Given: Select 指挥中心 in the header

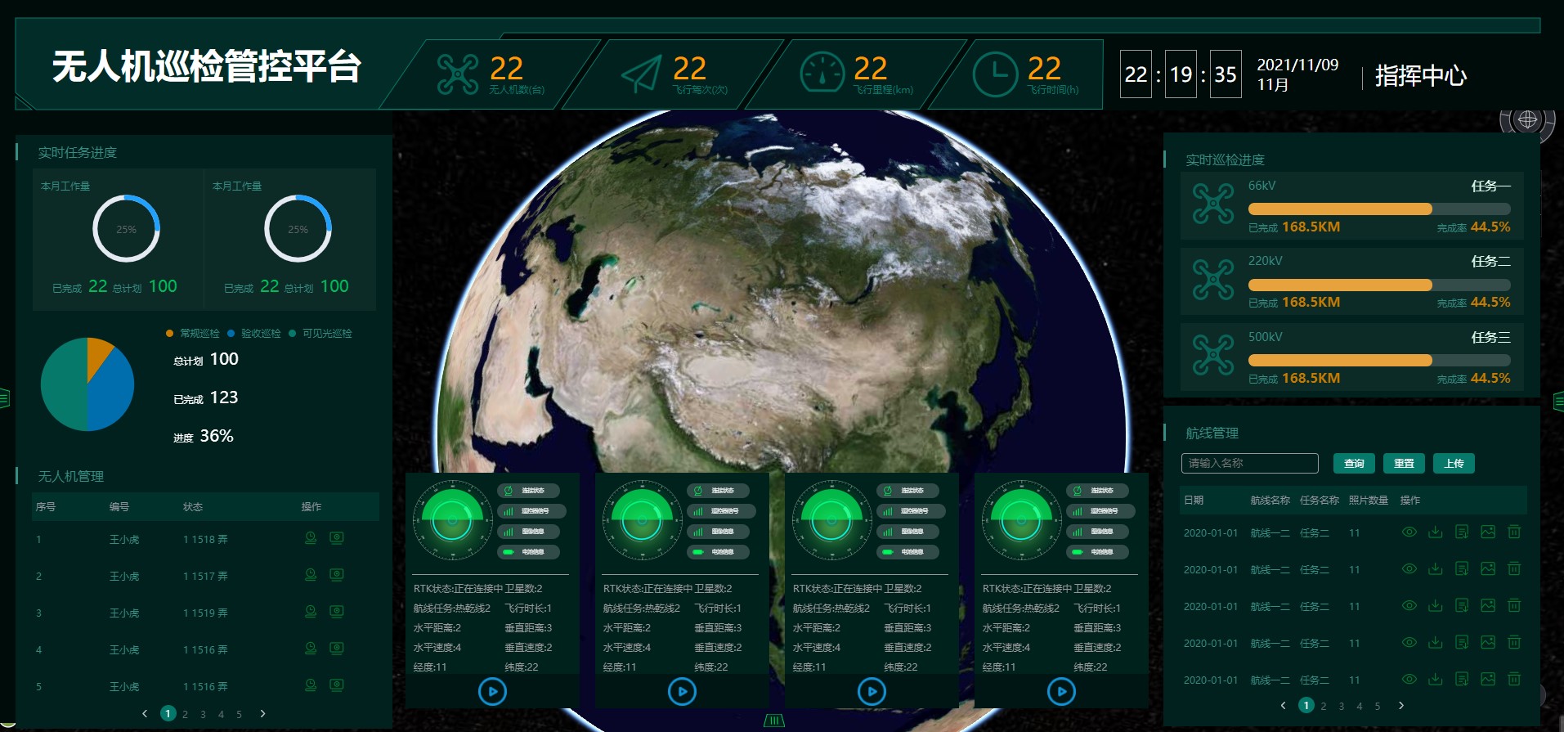Looking at the screenshot, I should click(x=1421, y=75).
